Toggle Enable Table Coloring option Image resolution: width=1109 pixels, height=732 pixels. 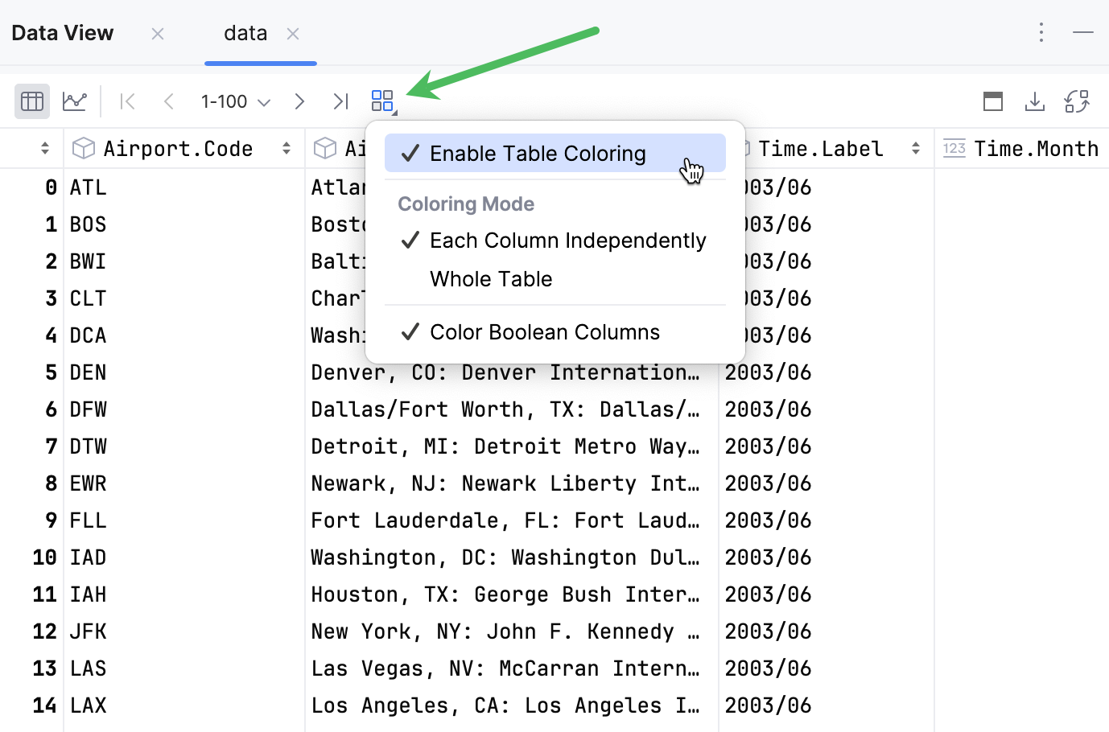click(x=555, y=153)
